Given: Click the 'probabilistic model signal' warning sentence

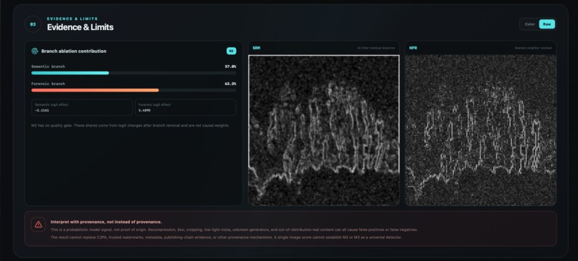Looking at the screenshot, I should [234, 230].
